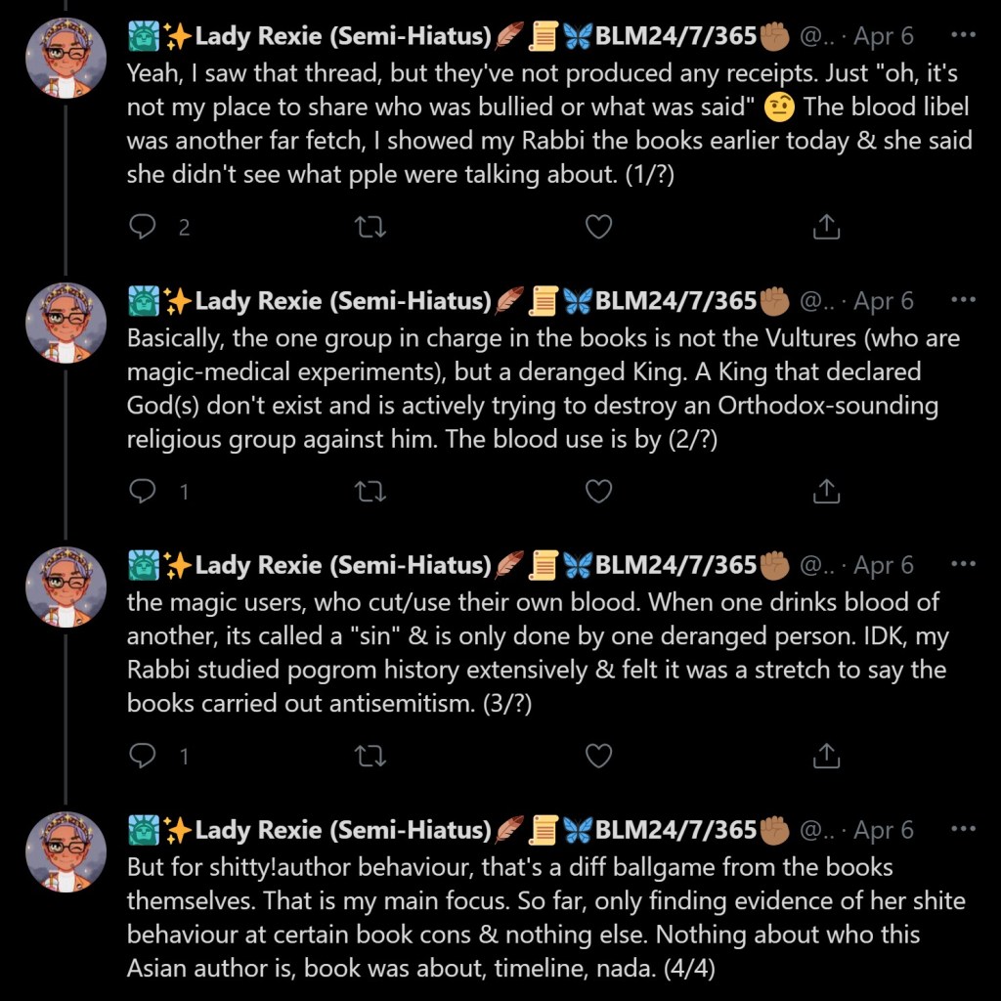This screenshot has height=1001, width=1001.
Task: Reply to the third tweet about magic users
Action: pos(143,756)
